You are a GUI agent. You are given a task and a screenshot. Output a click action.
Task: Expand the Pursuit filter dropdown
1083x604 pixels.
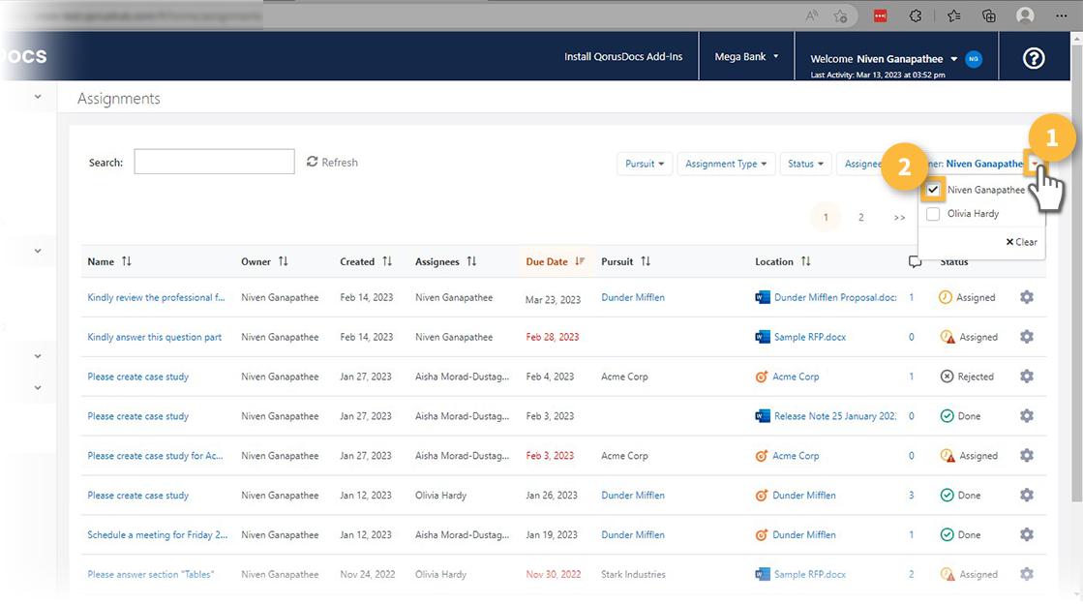[645, 164]
